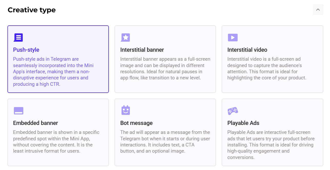
Task: Choose the Bot message title
Action: coord(136,123)
